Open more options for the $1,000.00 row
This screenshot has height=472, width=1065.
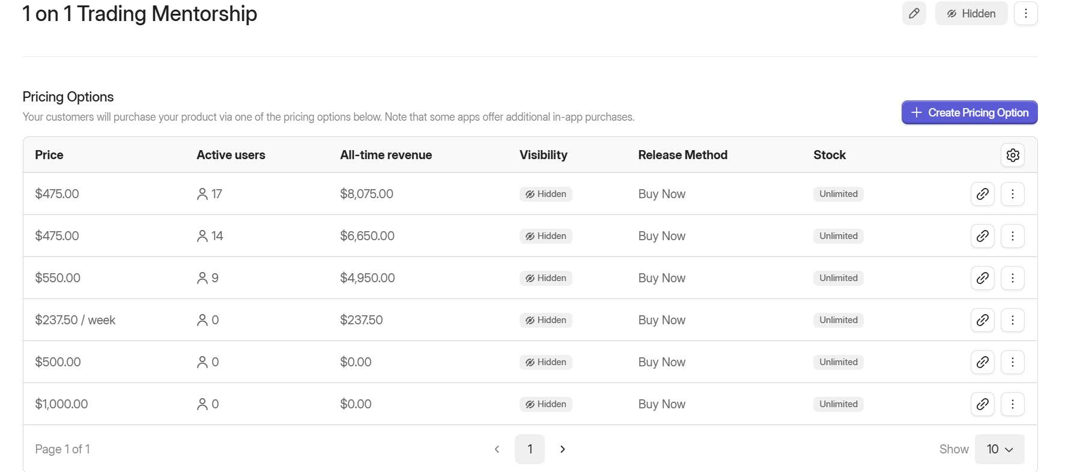click(x=1012, y=404)
